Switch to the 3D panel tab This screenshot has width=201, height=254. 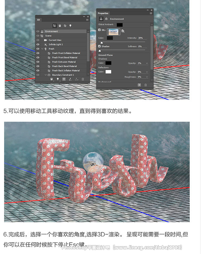[x=39, y=20]
